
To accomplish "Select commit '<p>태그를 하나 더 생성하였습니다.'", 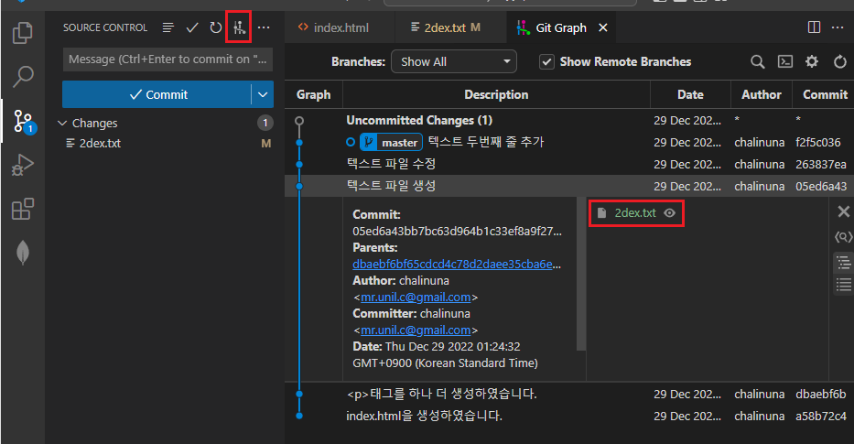I will click(x=442, y=394).
